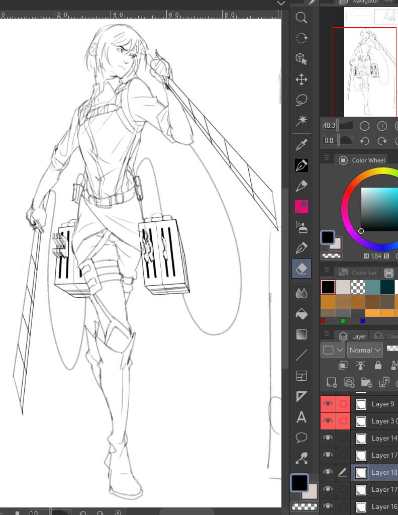398x515 pixels.
Task: Select the Gradient tool
Action: [301, 334]
